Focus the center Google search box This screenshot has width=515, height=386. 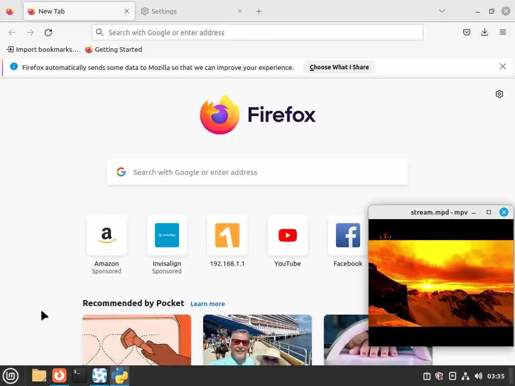[x=257, y=172]
